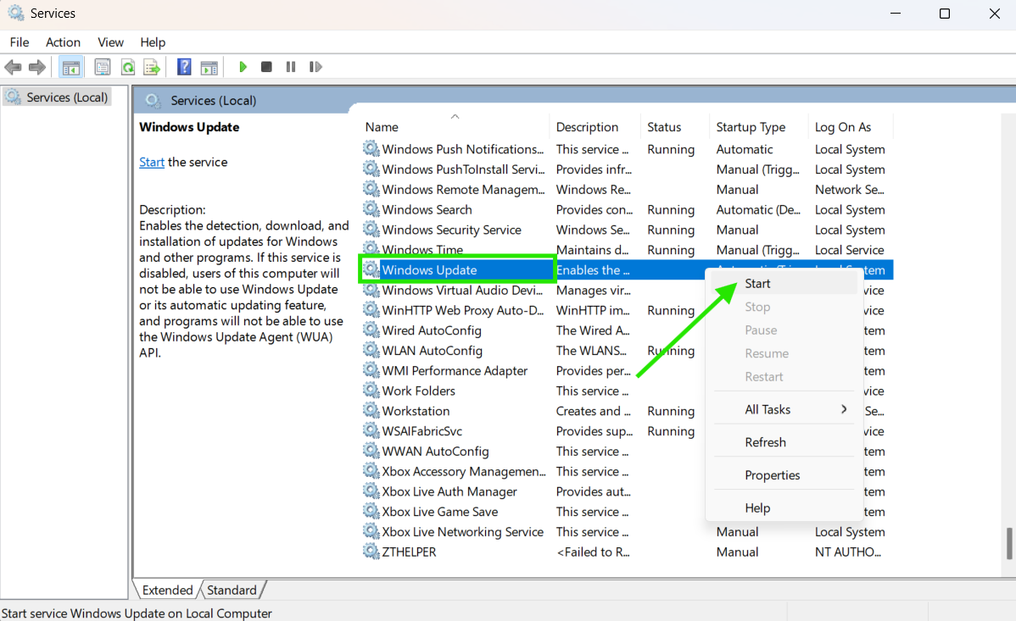1016x621 pixels.
Task: Click the gear icon beside Work Folders
Action: point(371,391)
